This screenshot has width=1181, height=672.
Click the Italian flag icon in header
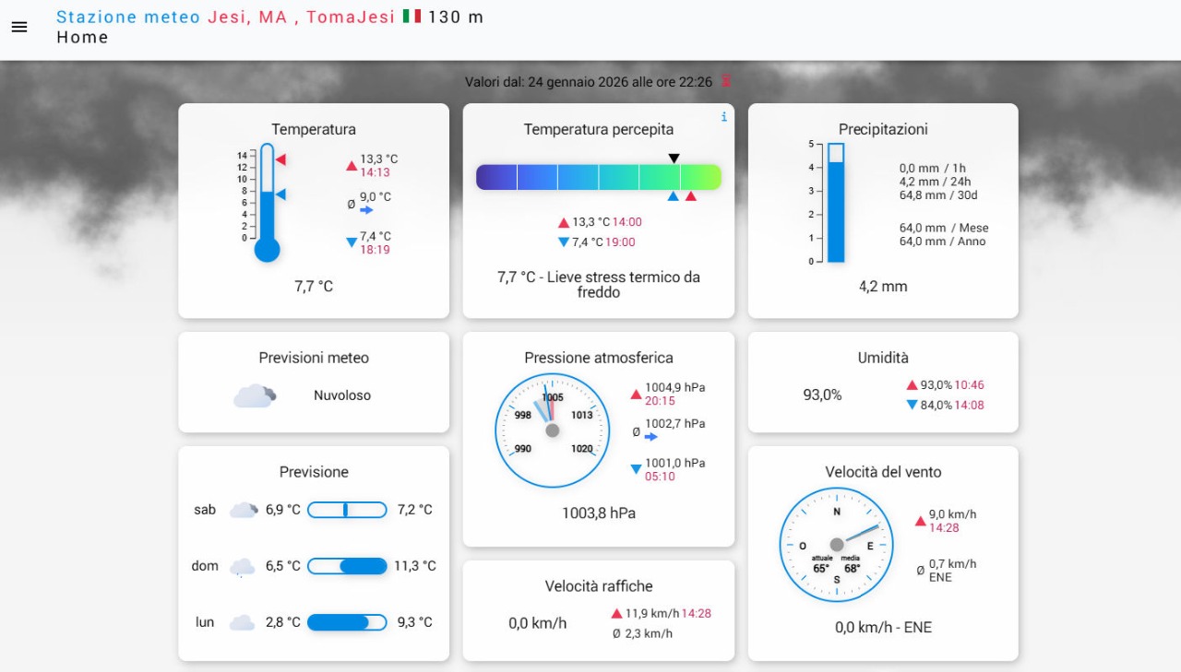412,17
